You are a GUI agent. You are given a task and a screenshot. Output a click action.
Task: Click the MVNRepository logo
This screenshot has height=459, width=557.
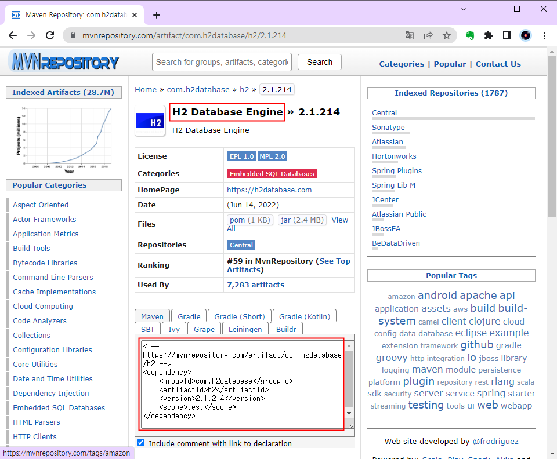[64, 61]
